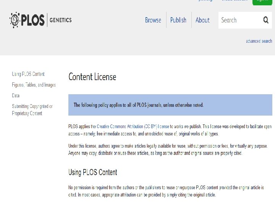Viewport: 275px width, 206px height.
Task: Go to Using PLOS Content sidebar link
Action: point(28,74)
